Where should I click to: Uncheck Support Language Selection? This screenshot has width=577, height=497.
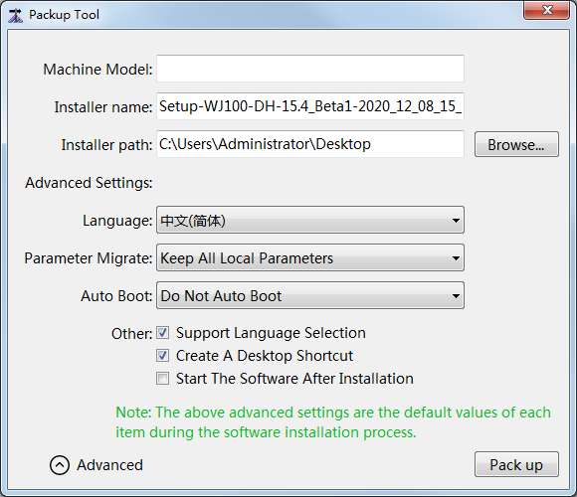162,333
